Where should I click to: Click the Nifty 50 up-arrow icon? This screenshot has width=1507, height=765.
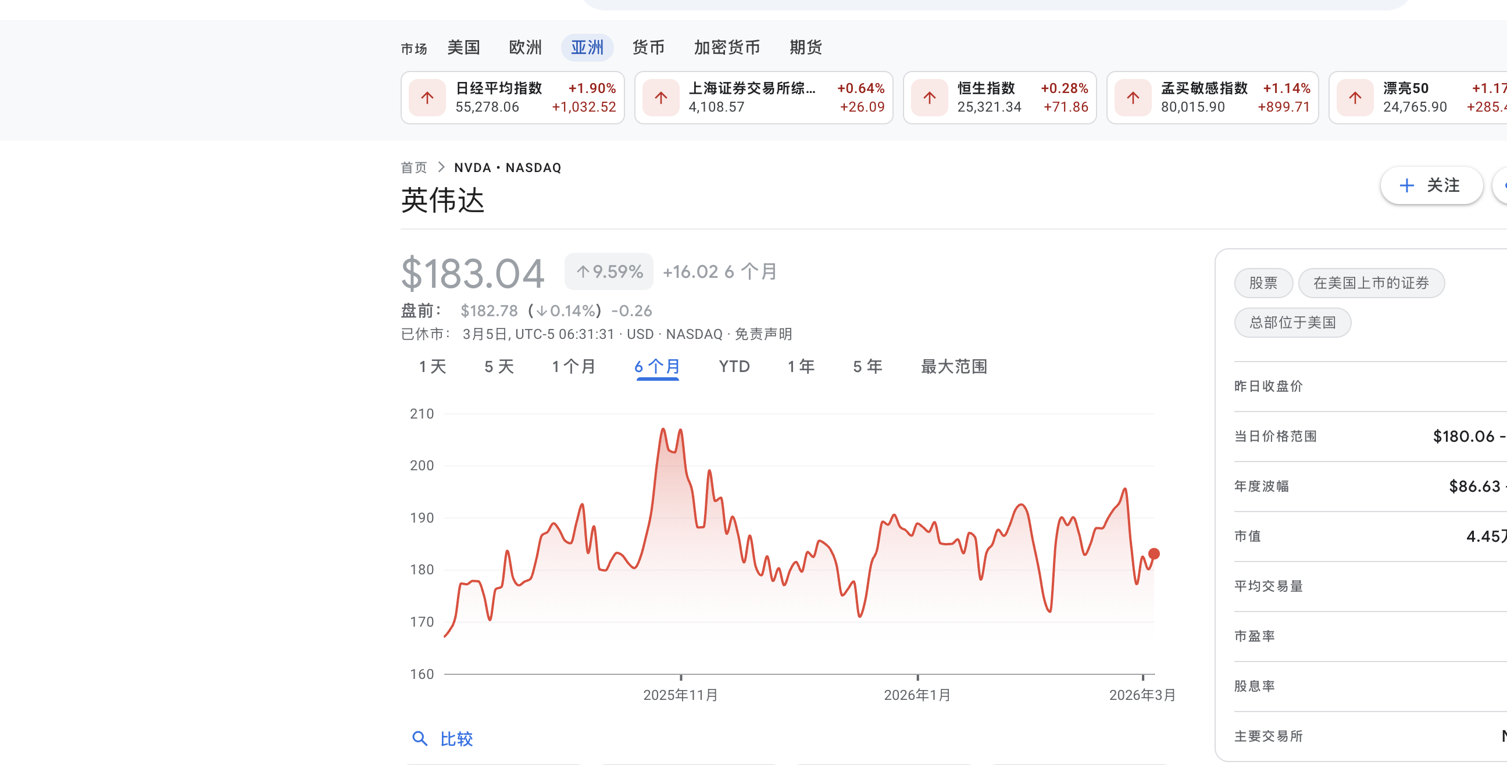coord(1355,98)
